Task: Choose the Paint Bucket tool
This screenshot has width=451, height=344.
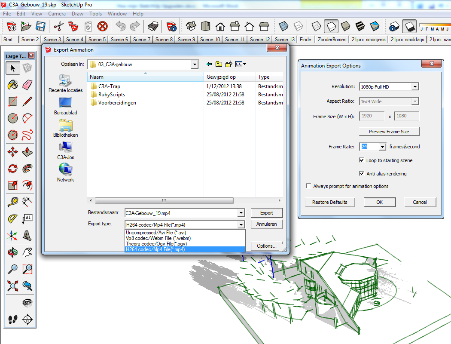Action: (12, 85)
